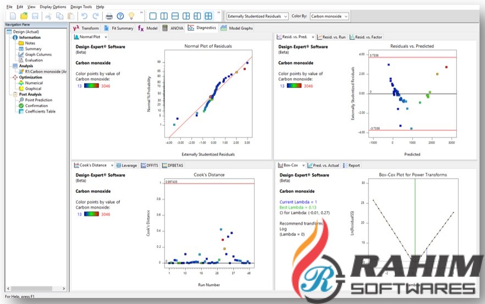Switch to Resid. vs. Run tab
Image resolution: width=485 pixels, height=304 pixels.
[x=331, y=37]
